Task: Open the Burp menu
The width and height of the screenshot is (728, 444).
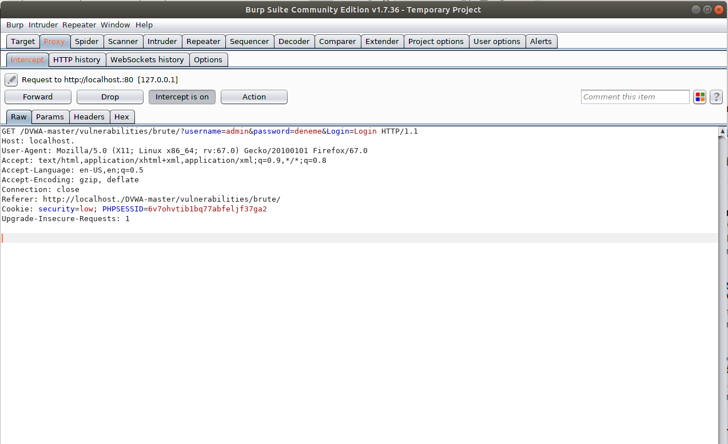Action: [15, 25]
